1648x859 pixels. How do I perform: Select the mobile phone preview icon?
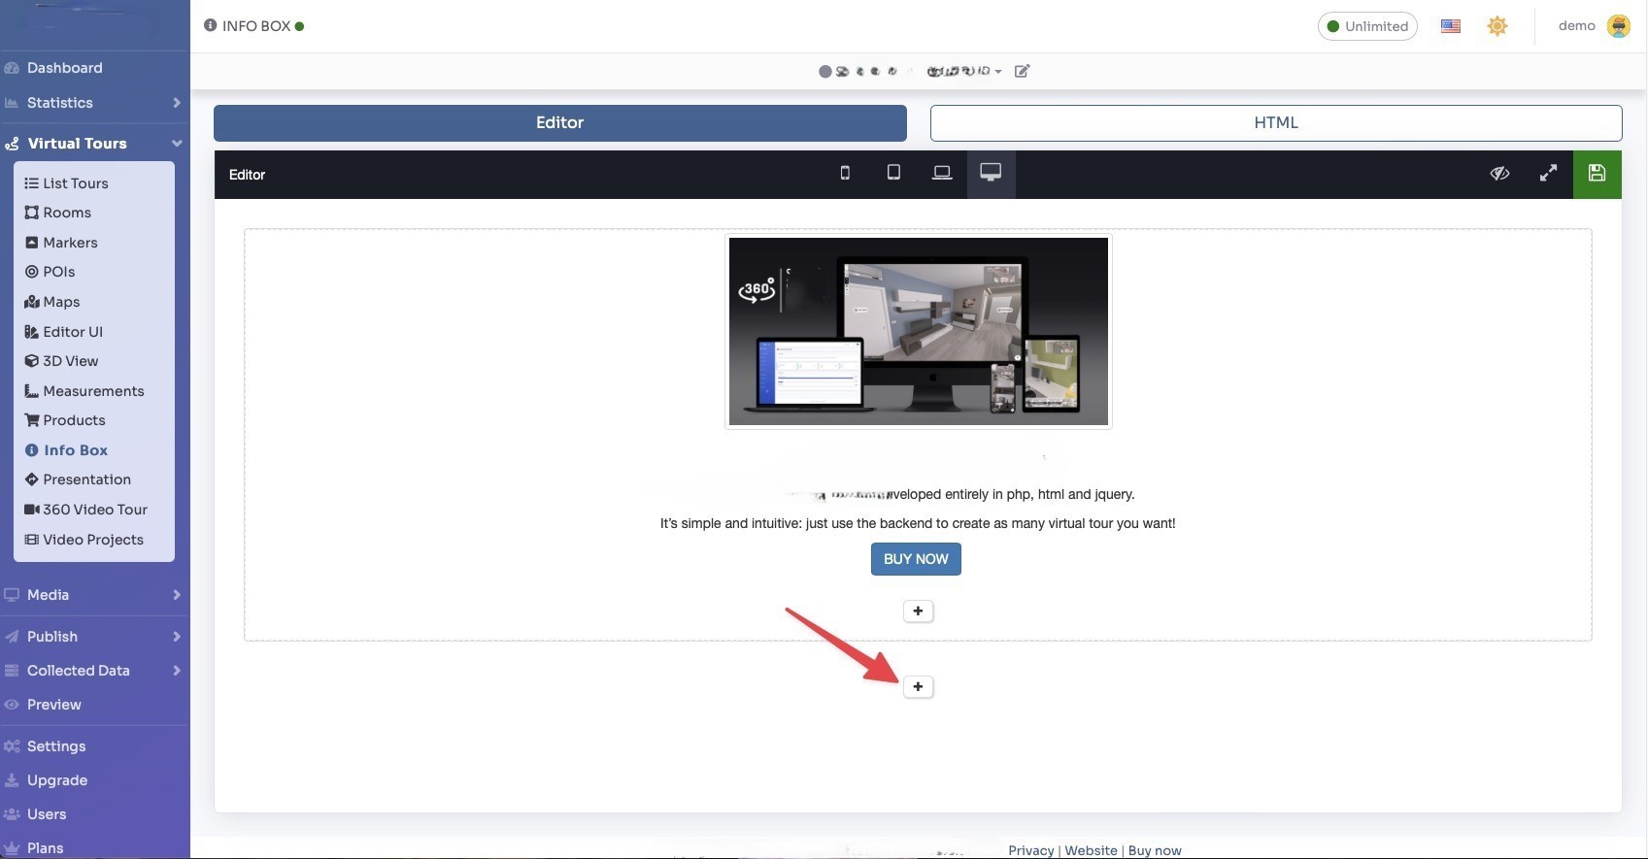845,174
